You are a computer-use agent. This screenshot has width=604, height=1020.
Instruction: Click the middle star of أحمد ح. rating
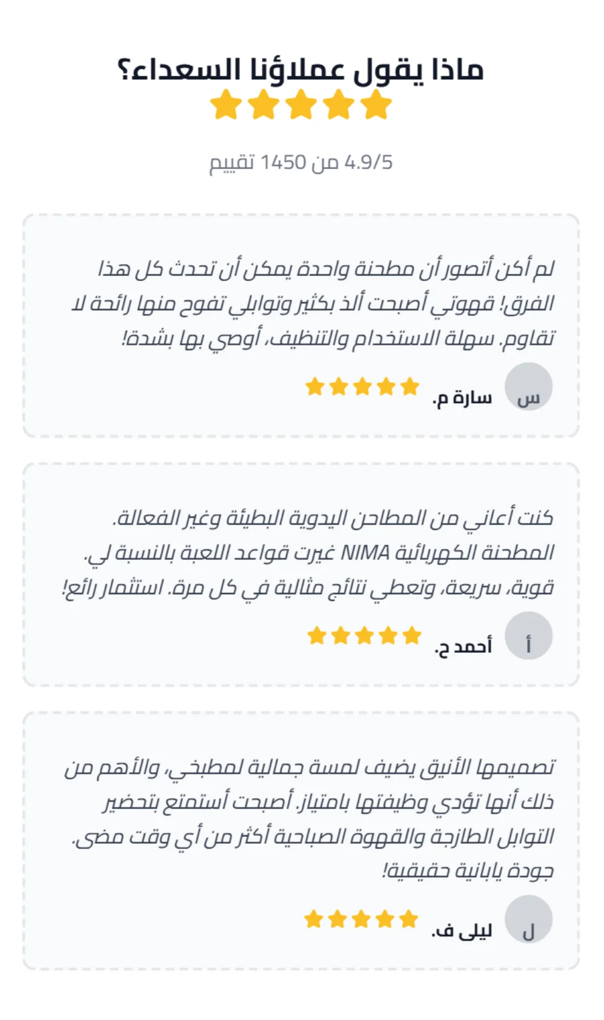pyautogui.click(x=364, y=635)
